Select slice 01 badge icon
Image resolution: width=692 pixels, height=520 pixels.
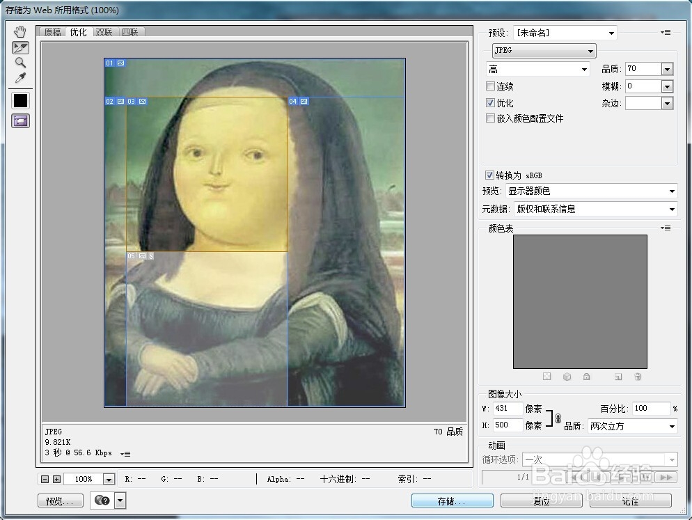pos(121,63)
